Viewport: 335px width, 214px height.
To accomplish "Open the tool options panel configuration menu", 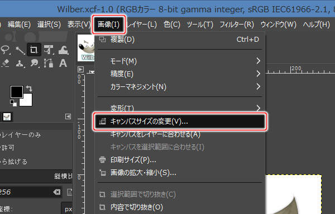I will [68, 116].
